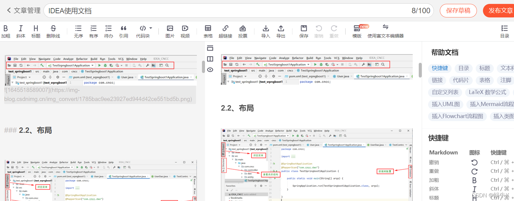Insert an image with 图片 tool
514x201 pixels.
[170, 32]
